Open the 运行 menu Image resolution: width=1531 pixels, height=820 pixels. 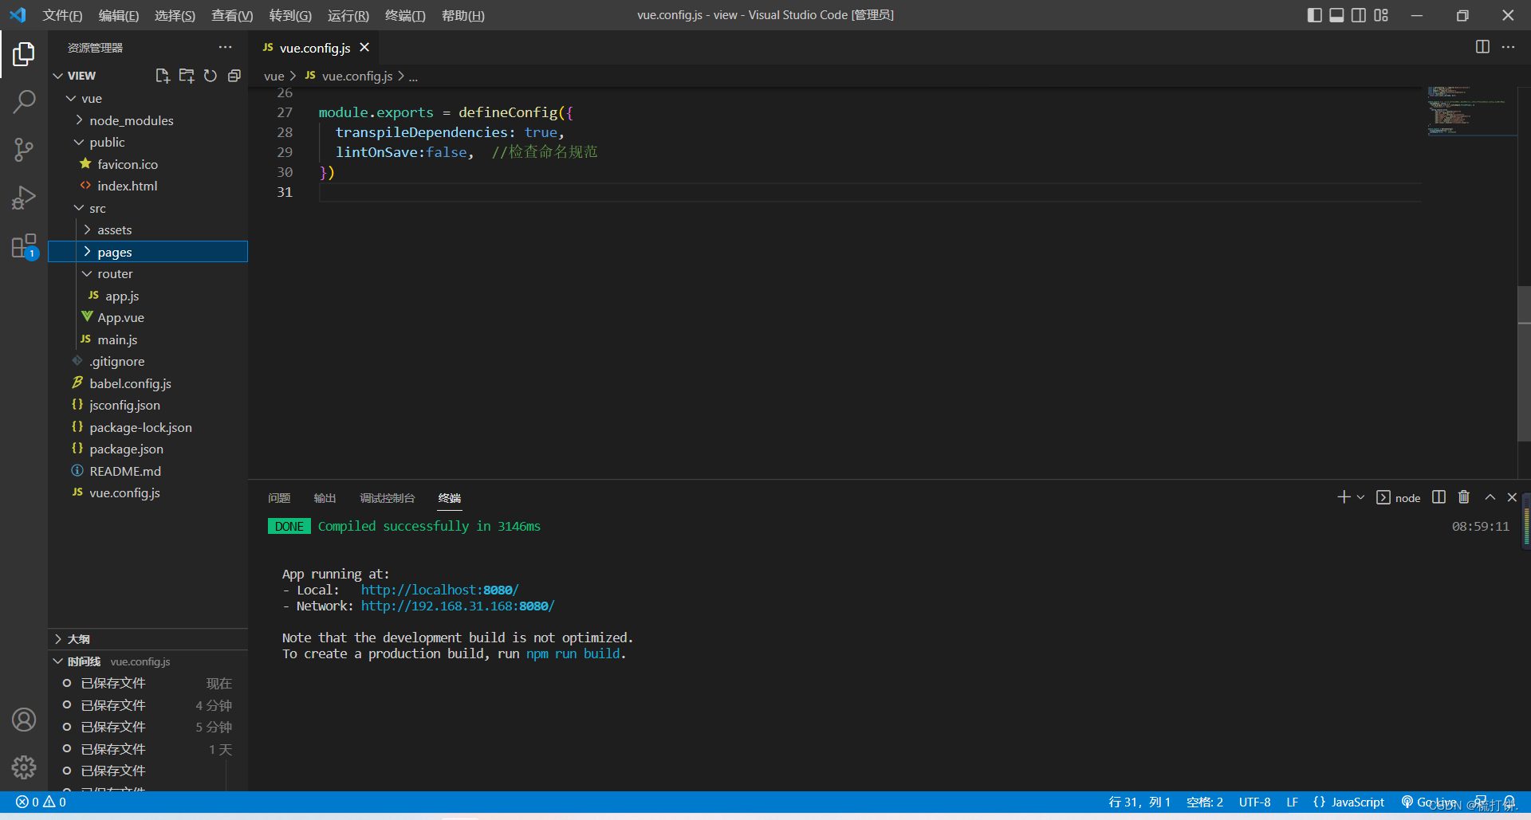[x=348, y=15]
